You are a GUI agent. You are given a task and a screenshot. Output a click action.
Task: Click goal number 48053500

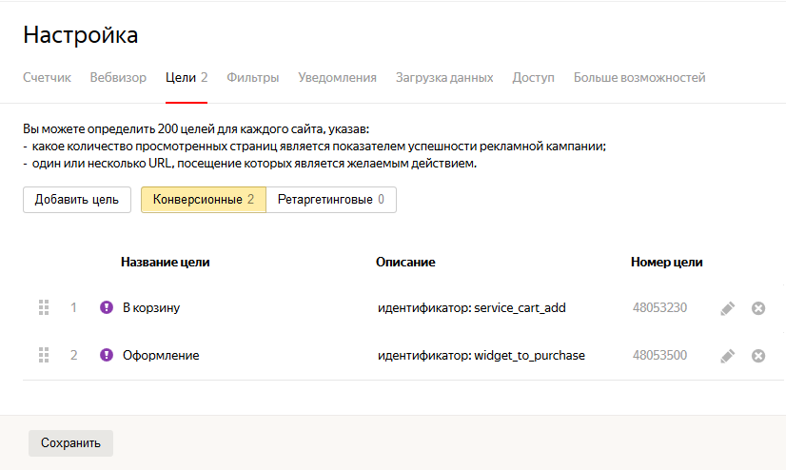tap(659, 355)
